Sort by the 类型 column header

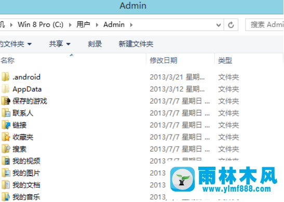[225, 60]
